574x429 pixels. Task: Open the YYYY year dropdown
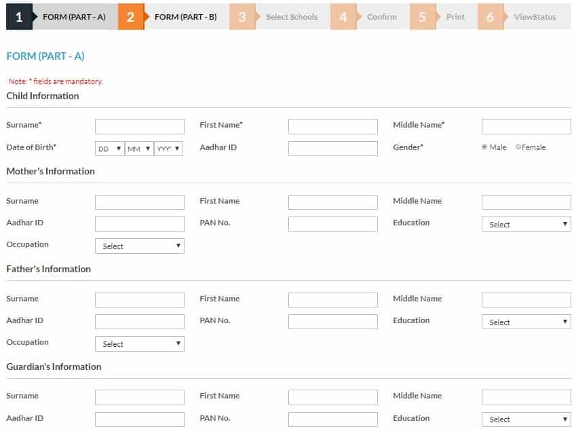168,149
